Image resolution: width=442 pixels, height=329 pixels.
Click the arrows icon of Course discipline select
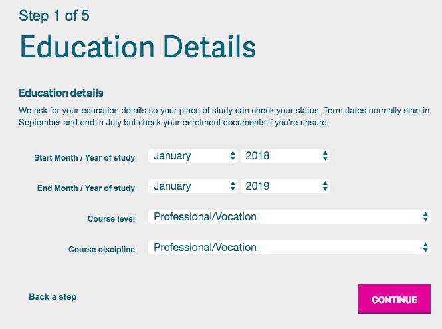tap(425, 247)
